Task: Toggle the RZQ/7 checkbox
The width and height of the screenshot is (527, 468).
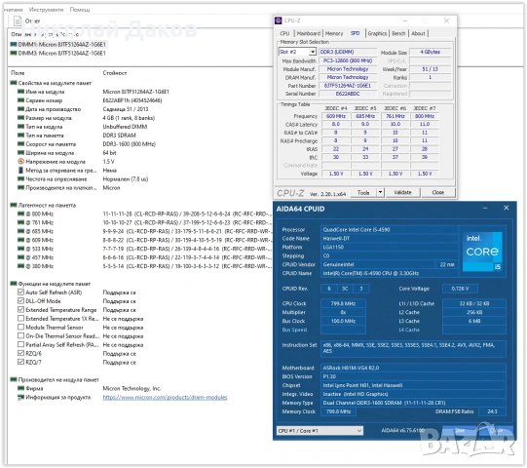Action: [x=20, y=362]
